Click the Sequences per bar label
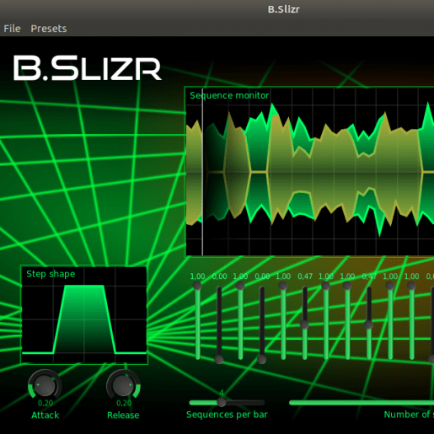Image resolution: width=434 pixels, height=434 pixels. click(227, 415)
